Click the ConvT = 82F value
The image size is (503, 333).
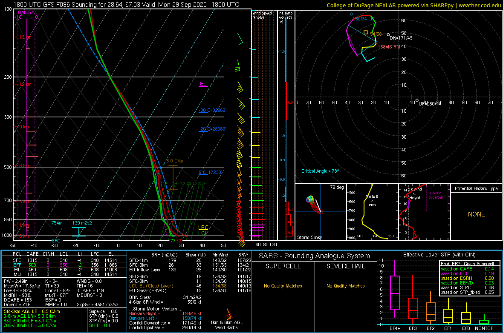pos(58,291)
